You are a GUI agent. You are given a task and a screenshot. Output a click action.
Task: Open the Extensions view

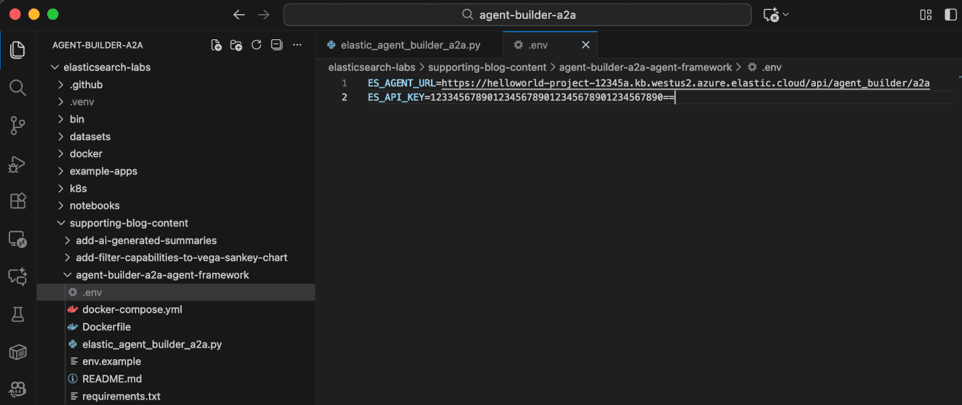point(18,201)
